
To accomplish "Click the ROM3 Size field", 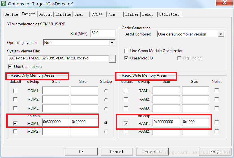I will click(85, 108).
